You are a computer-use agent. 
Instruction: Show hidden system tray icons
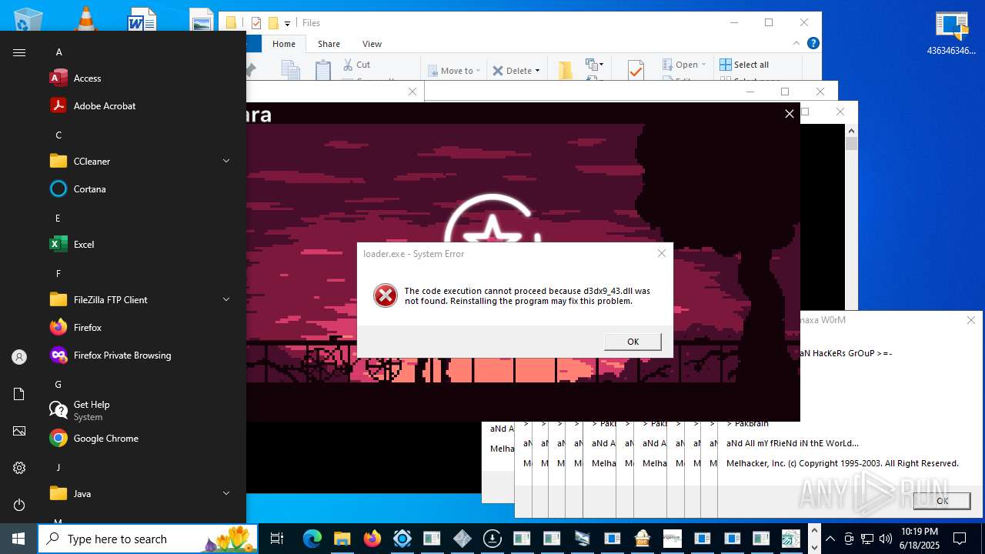tap(830, 539)
